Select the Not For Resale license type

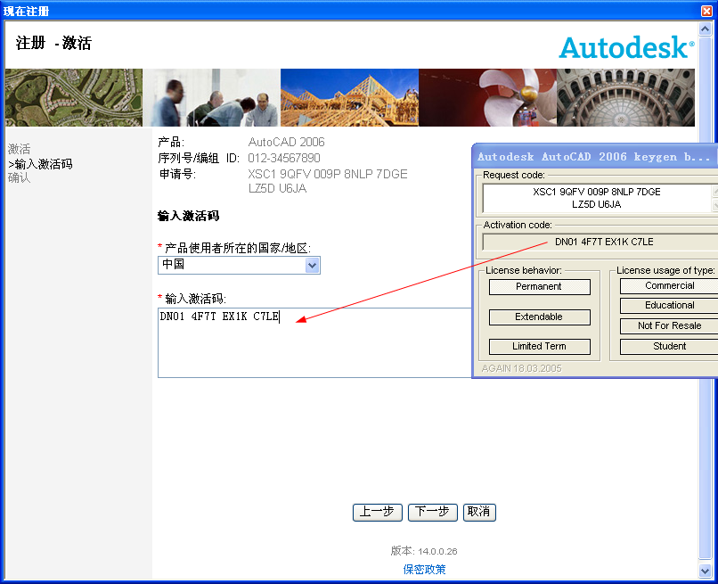point(668,326)
